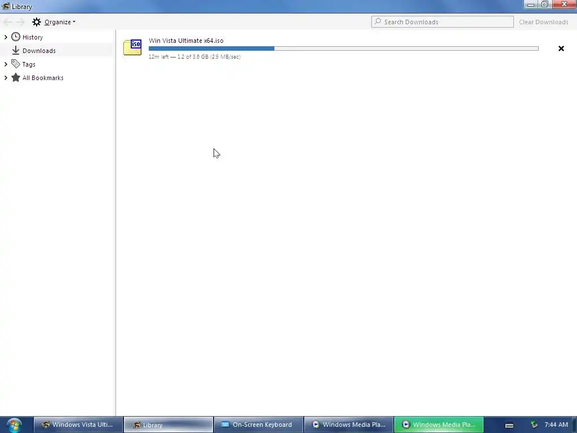Image resolution: width=577 pixels, height=433 pixels.
Task: Click the 12m left download status text
Action: pyautogui.click(x=194, y=57)
